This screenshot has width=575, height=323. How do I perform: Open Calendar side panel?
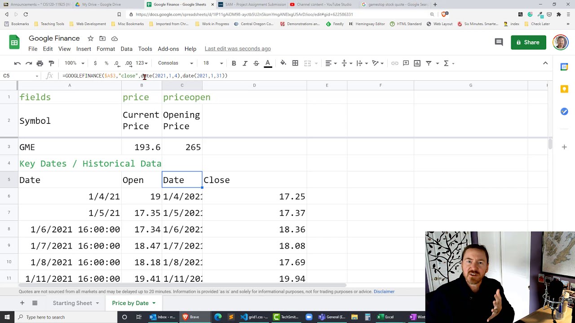click(x=564, y=67)
